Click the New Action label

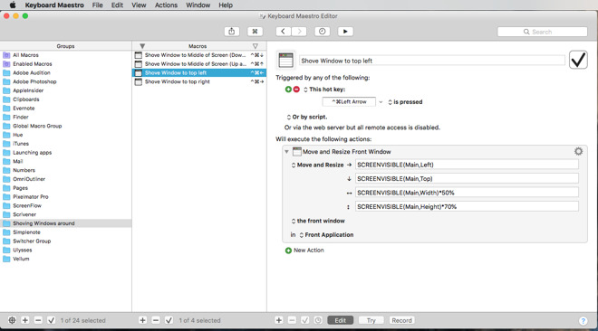tap(309, 251)
